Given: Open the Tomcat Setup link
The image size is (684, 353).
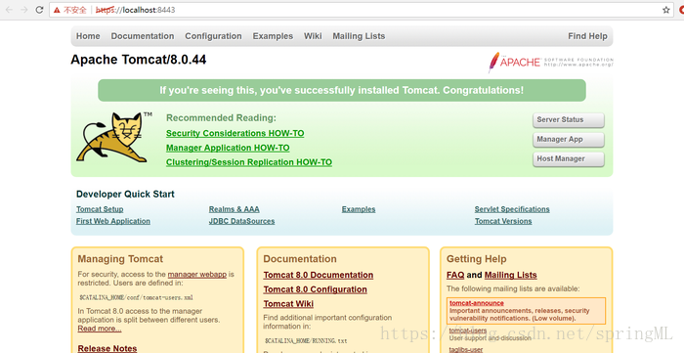Looking at the screenshot, I should [100, 209].
